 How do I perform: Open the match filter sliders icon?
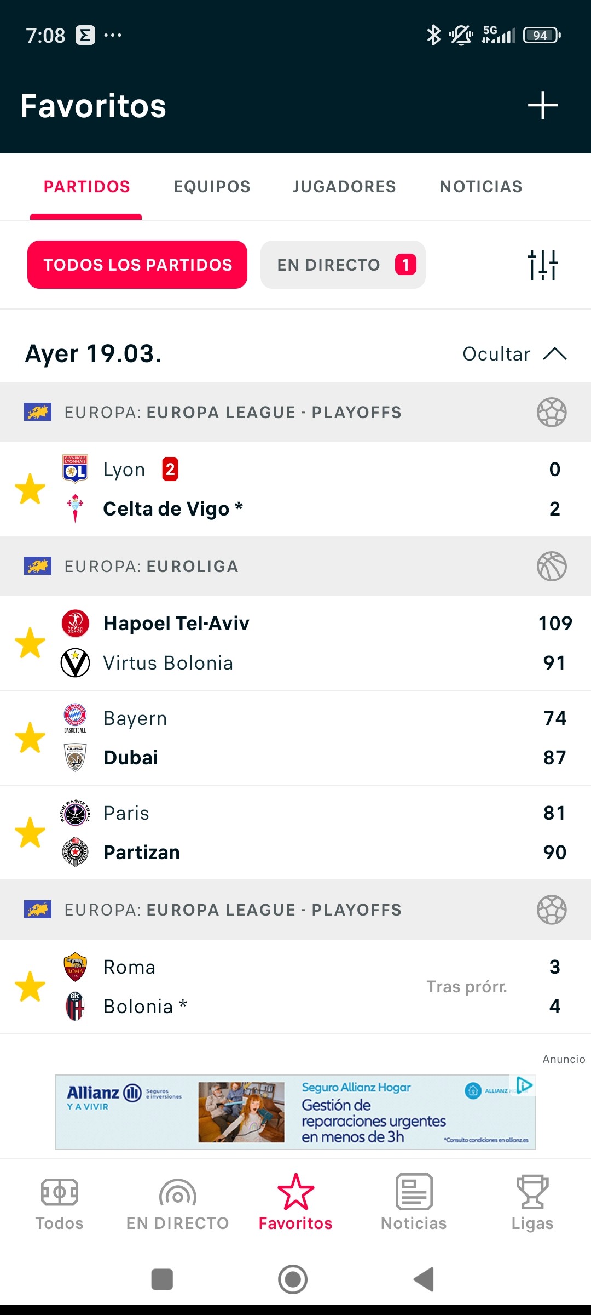click(x=542, y=265)
